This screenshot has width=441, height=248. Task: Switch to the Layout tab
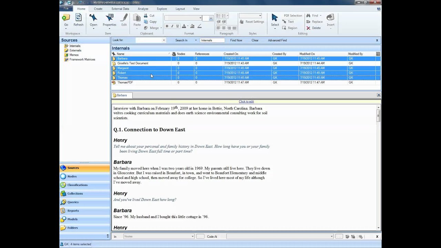(x=180, y=9)
